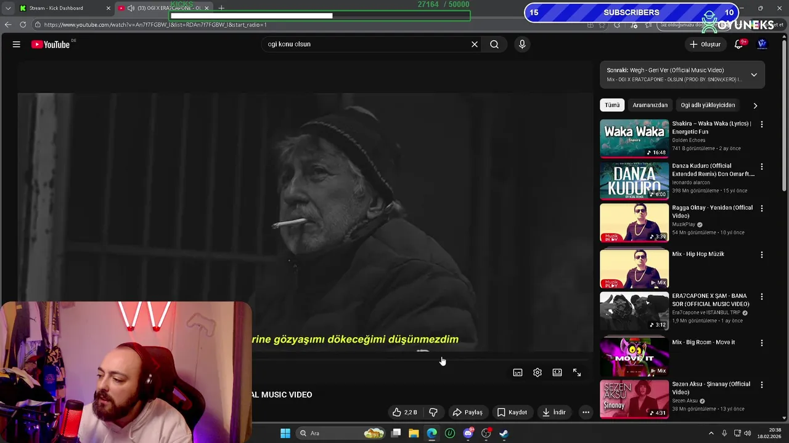Open more actions for Sezen Aksu video
The height and width of the screenshot is (443, 789).
tap(762, 385)
